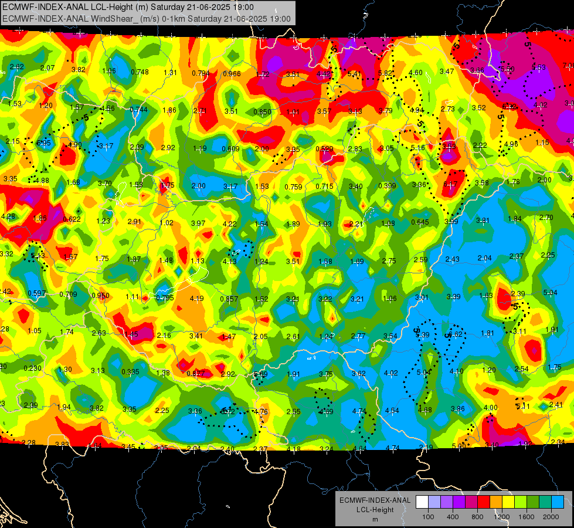574x528 pixels.
Task: Click the wind shear value 4.56
Action: click(x=107, y=108)
